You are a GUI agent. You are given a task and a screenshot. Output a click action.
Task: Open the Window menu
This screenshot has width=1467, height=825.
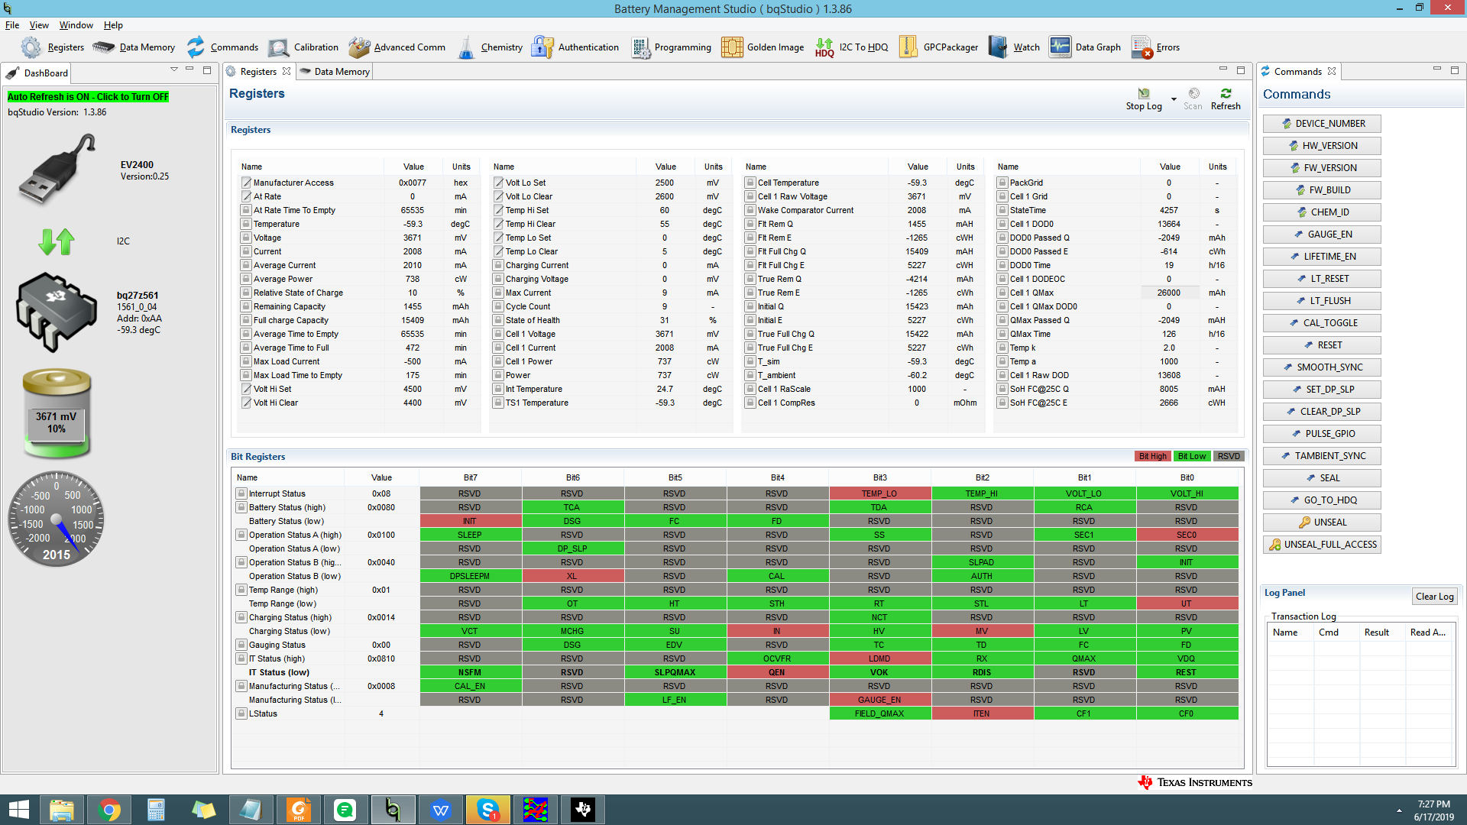pos(76,25)
